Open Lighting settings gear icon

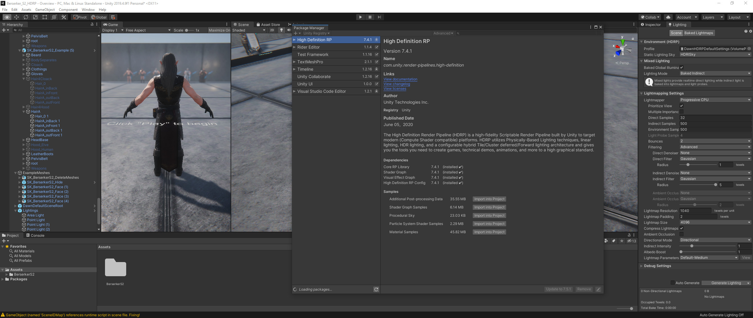pos(750,31)
